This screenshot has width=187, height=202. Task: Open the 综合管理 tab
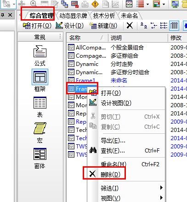[x=41, y=16]
